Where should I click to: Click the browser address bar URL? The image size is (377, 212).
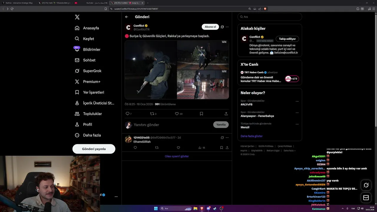point(136,9)
